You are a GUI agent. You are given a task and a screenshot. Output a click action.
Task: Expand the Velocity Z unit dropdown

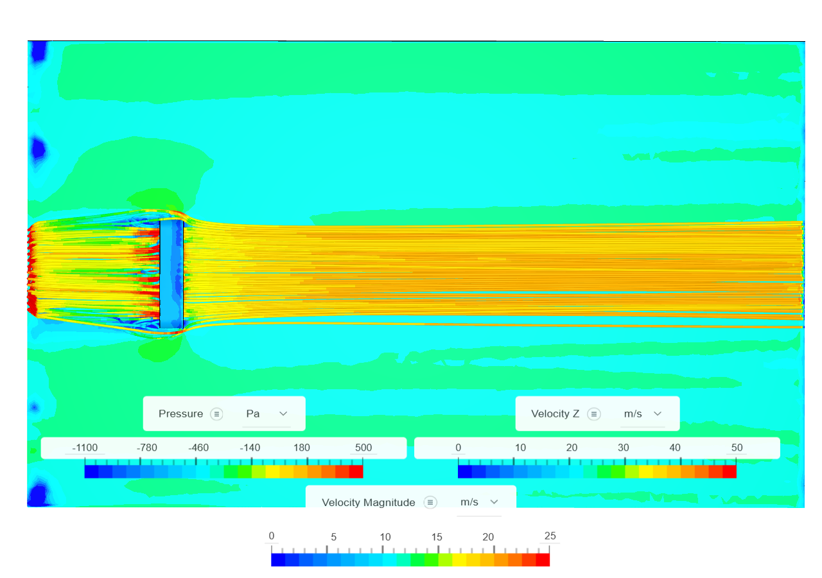point(642,414)
